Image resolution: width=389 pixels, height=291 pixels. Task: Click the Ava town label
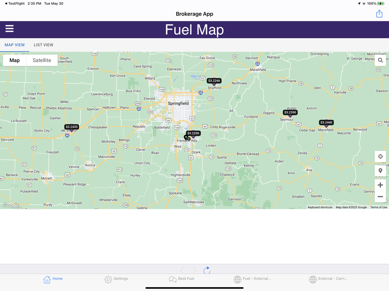(x=309, y=170)
